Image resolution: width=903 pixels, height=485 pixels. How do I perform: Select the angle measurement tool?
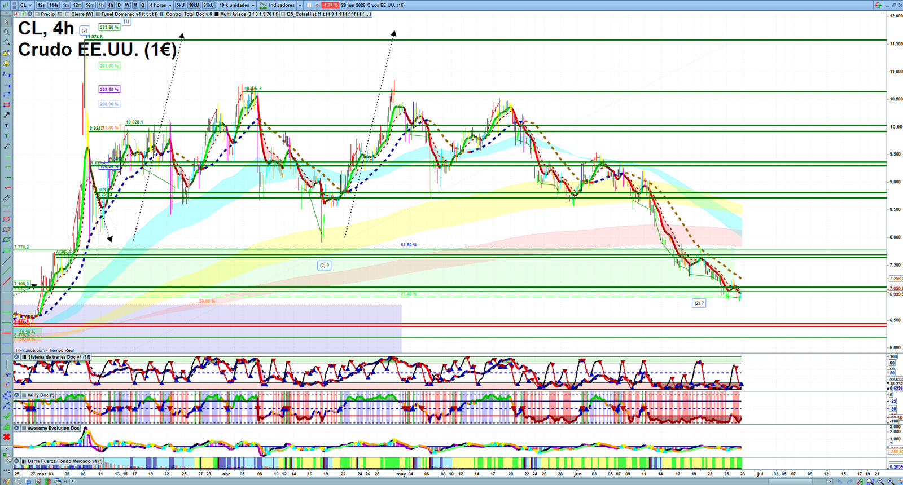coord(7,374)
